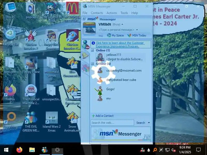Viewport: 207px width, 155px height.
Task: Select the mcdonald games folder icon
Action: tap(51, 67)
